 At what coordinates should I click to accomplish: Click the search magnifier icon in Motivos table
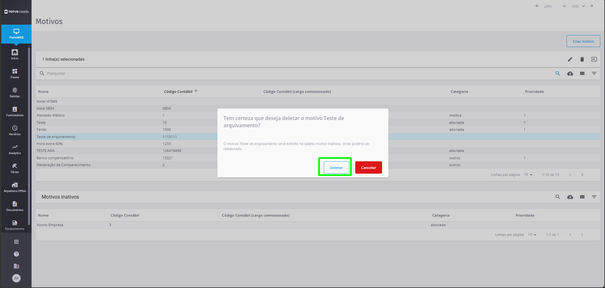558,74
